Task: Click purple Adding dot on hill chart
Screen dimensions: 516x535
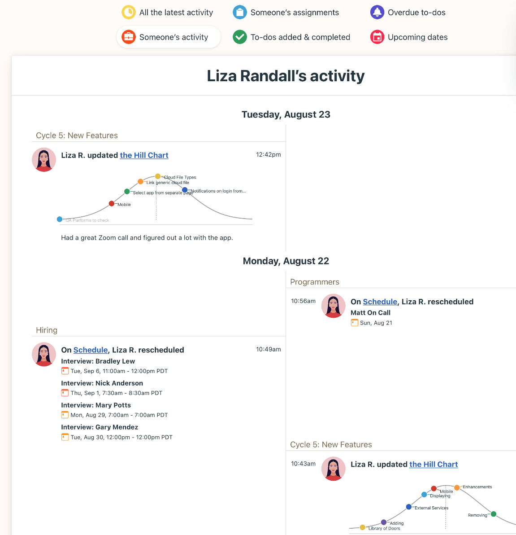Action: pyautogui.click(x=384, y=522)
